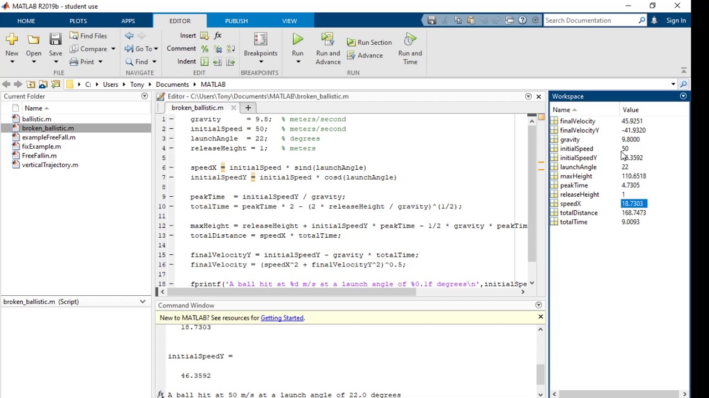This screenshot has height=398, width=709.
Task: Click the Increase indent icon
Action: tap(217, 61)
